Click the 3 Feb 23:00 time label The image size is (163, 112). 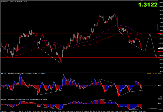point(12,111)
